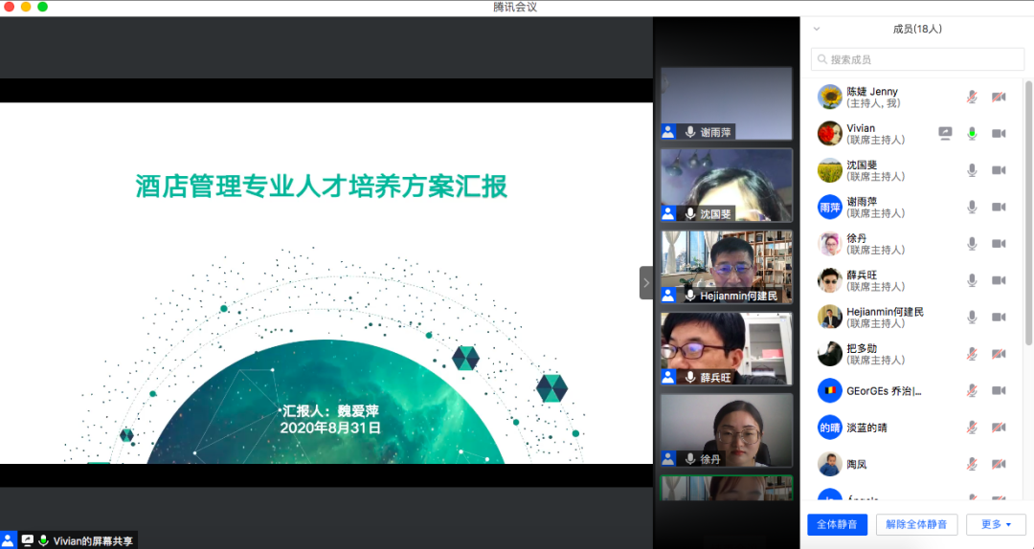Toggle the camera for 徐丹
Viewport: 1034px width, 549px height.
click(x=999, y=244)
